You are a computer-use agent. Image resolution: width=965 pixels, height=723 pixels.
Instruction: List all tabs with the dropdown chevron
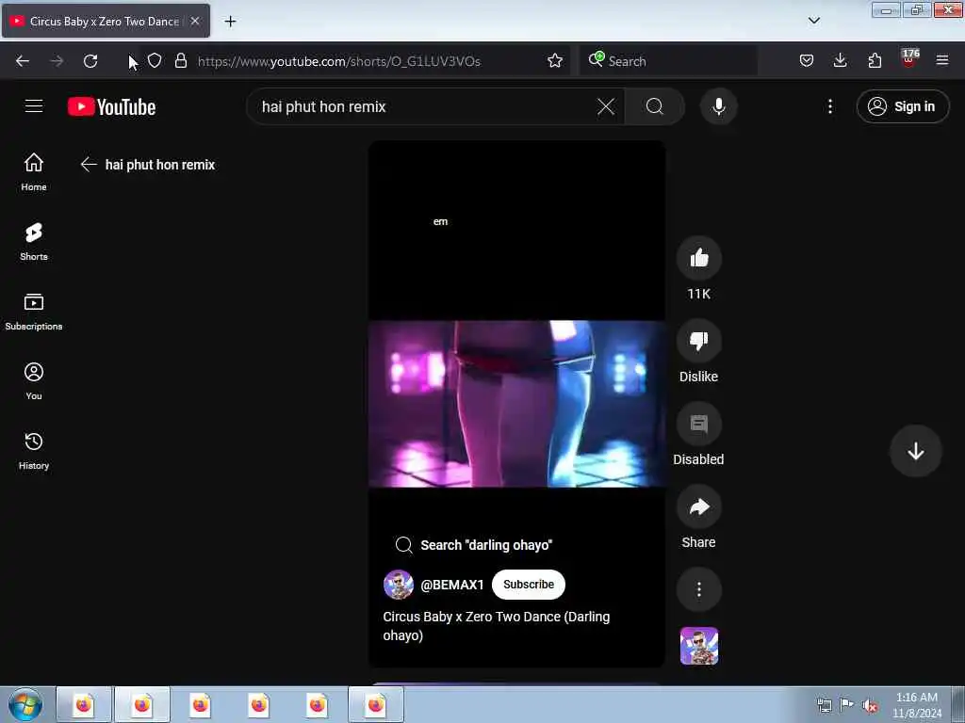click(x=813, y=21)
